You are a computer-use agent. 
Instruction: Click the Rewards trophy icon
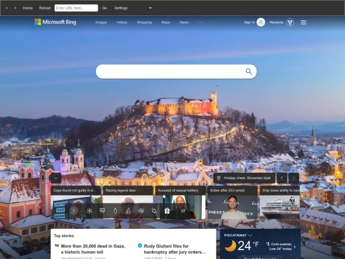click(290, 22)
